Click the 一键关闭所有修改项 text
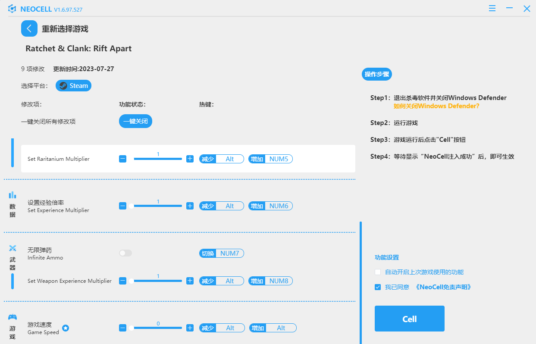Viewport: 536px width, 344px height. click(x=48, y=122)
